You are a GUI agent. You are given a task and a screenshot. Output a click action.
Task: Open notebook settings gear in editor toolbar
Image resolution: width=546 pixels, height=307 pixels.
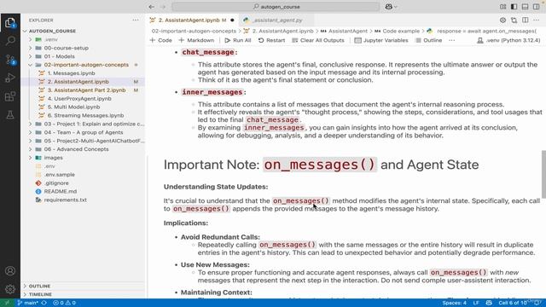point(502,20)
